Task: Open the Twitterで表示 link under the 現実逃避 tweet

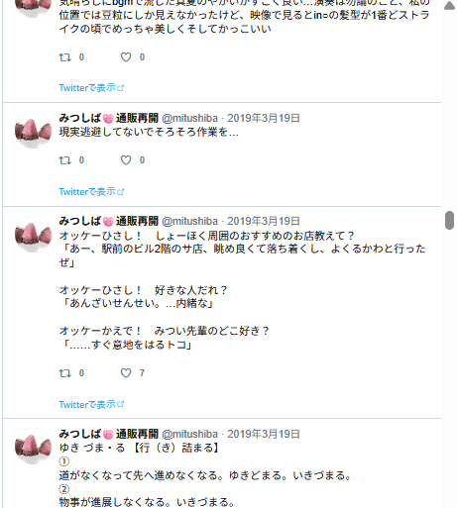Action: (91, 192)
